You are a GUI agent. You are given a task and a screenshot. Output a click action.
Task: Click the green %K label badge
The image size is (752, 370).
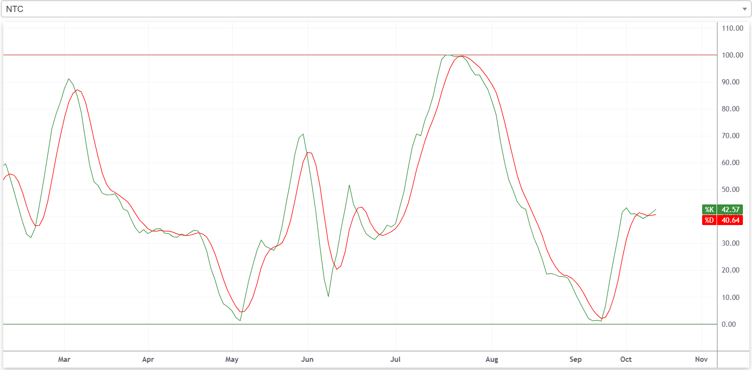pos(709,210)
